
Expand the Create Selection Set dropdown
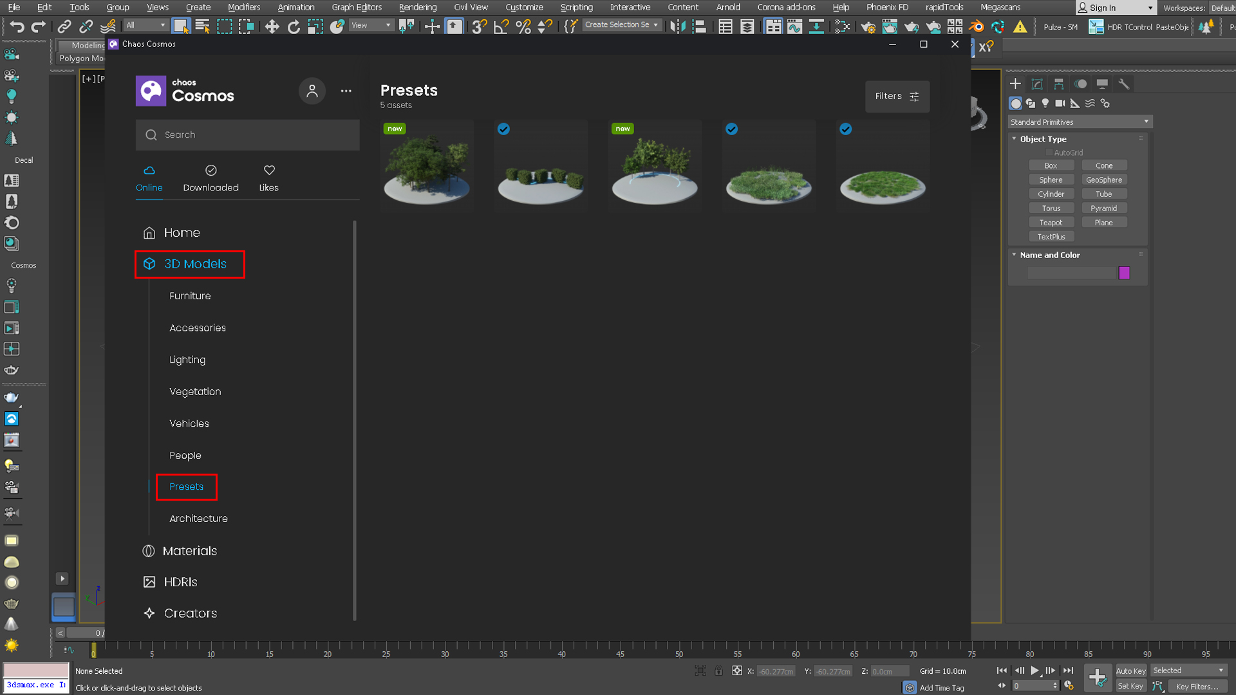point(655,25)
